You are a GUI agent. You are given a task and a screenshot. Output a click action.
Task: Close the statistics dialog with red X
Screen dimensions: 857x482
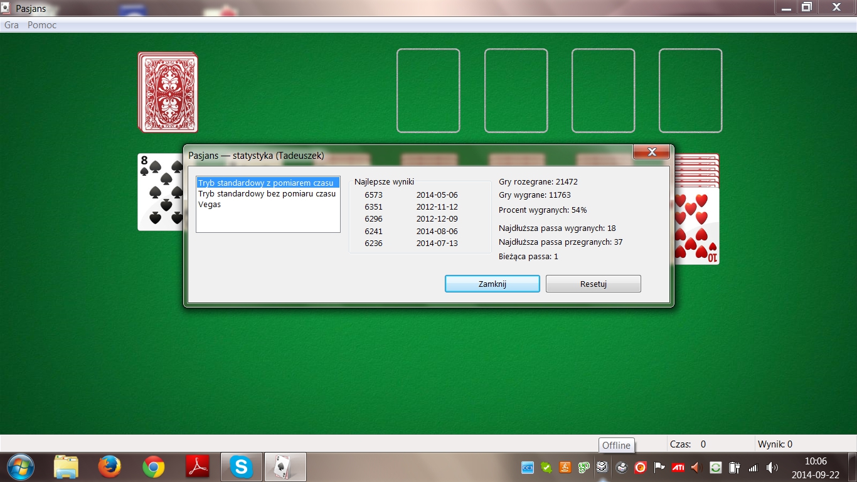[652, 152]
